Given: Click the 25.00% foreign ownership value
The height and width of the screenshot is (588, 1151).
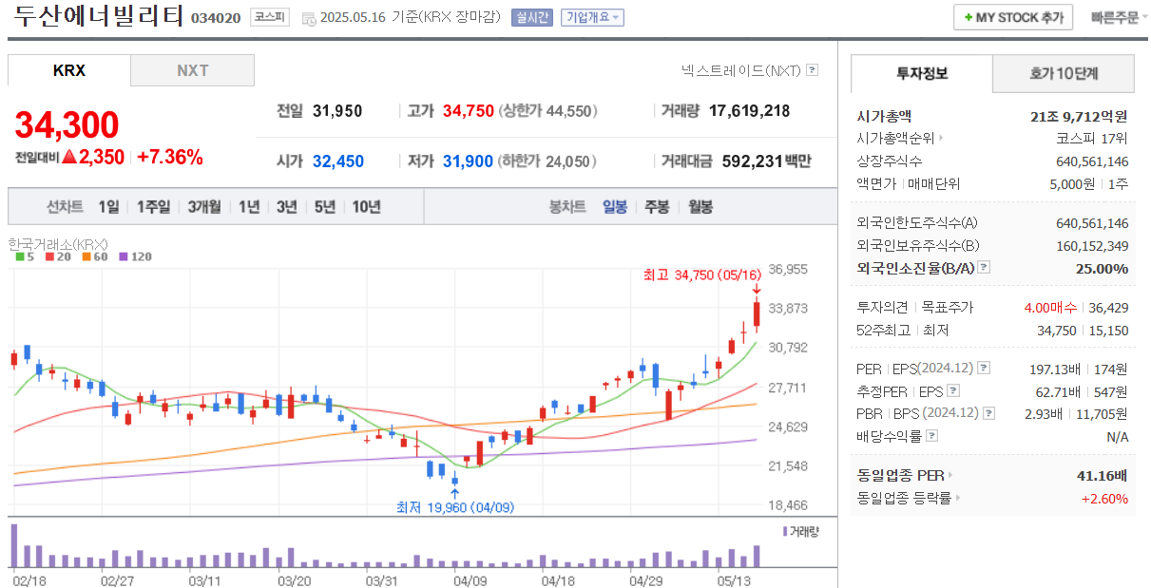Looking at the screenshot, I should pyautogui.click(x=1102, y=269).
